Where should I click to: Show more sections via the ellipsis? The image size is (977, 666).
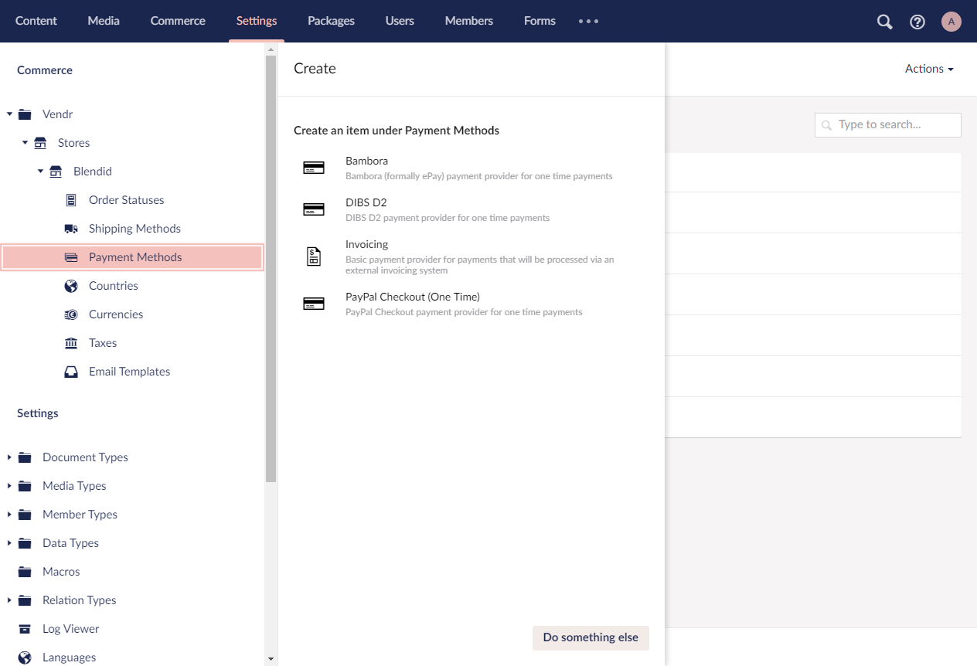point(589,21)
